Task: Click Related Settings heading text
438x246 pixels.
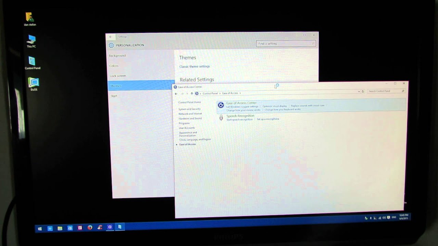Action: tap(197, 80)
